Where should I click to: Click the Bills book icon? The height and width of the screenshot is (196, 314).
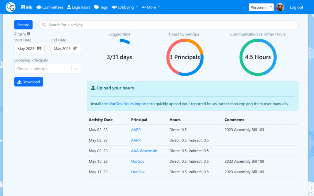tap(23, 7)
